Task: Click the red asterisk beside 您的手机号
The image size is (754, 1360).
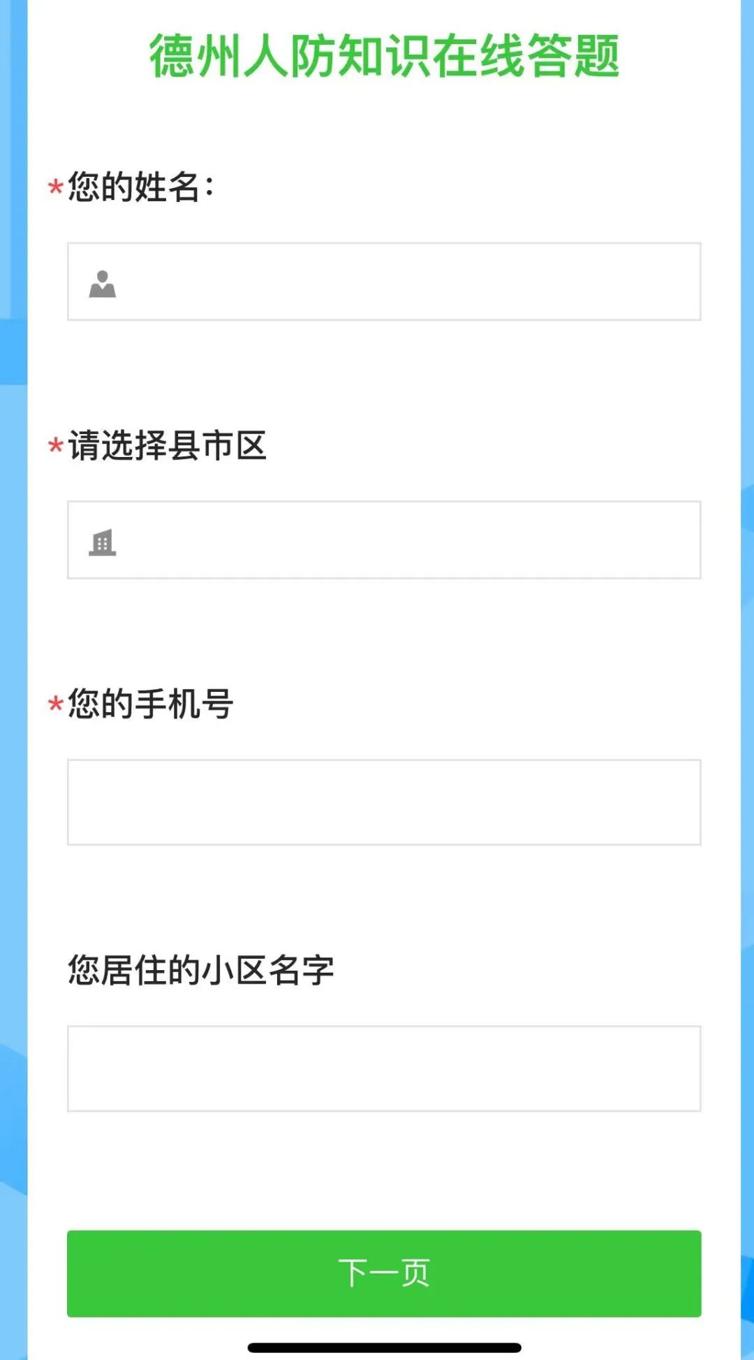Action: click(56, 704)
